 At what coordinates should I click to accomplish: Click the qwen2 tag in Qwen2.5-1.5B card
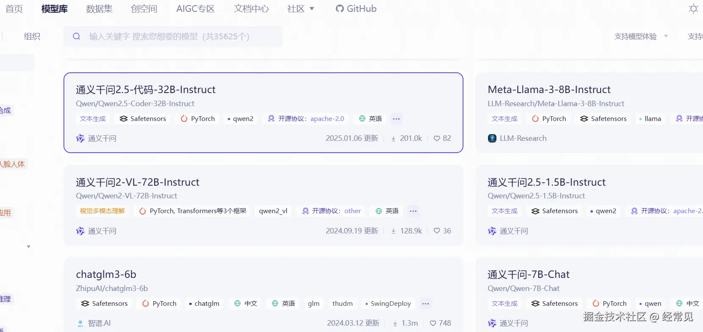(x=603, y=211)
